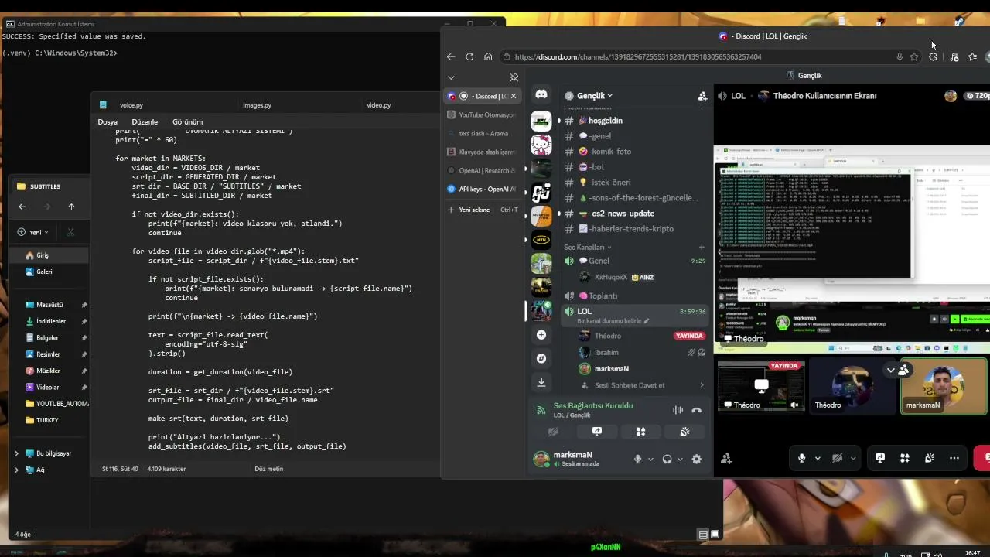Open the Görünüm menu in Notepad
Viewport: 990px width, 557px height.
click(x=187, y=121)
